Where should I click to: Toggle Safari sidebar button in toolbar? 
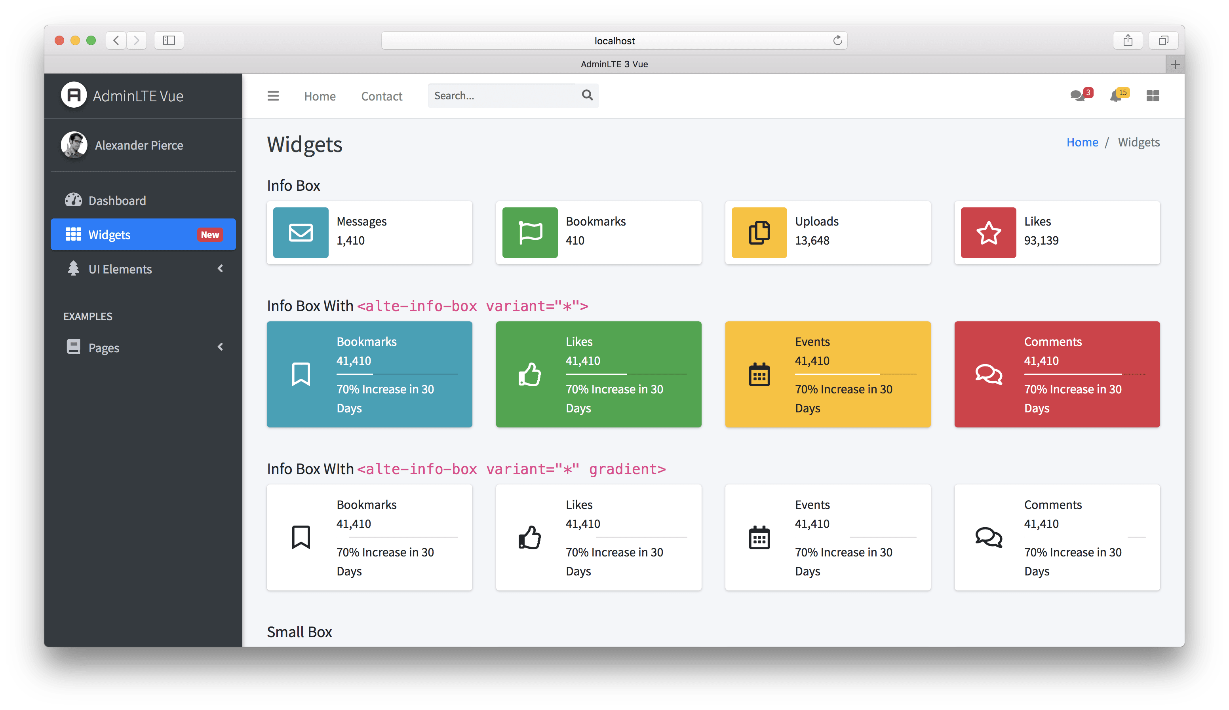169,40
